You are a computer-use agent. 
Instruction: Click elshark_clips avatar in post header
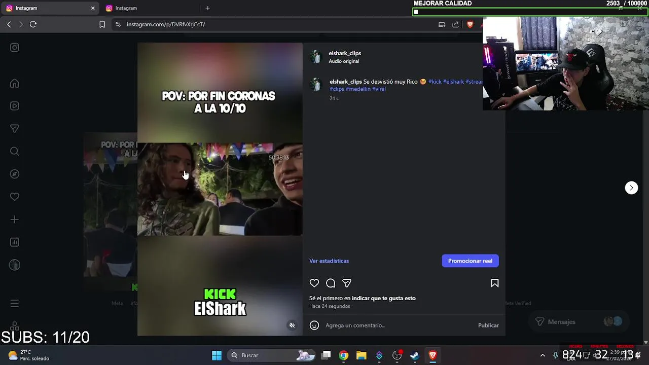pos(316,57)
